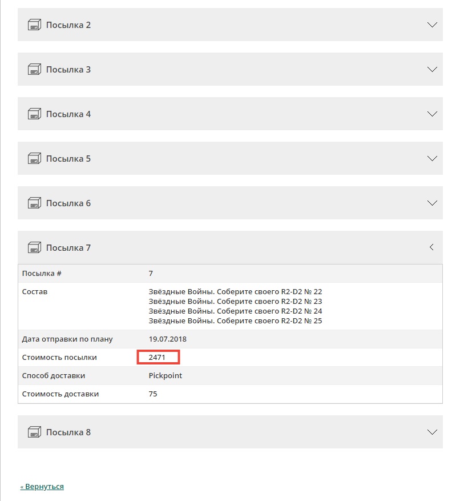Follow the « Вернуться back link
This screenshot has width=460, height=501.
42,487
